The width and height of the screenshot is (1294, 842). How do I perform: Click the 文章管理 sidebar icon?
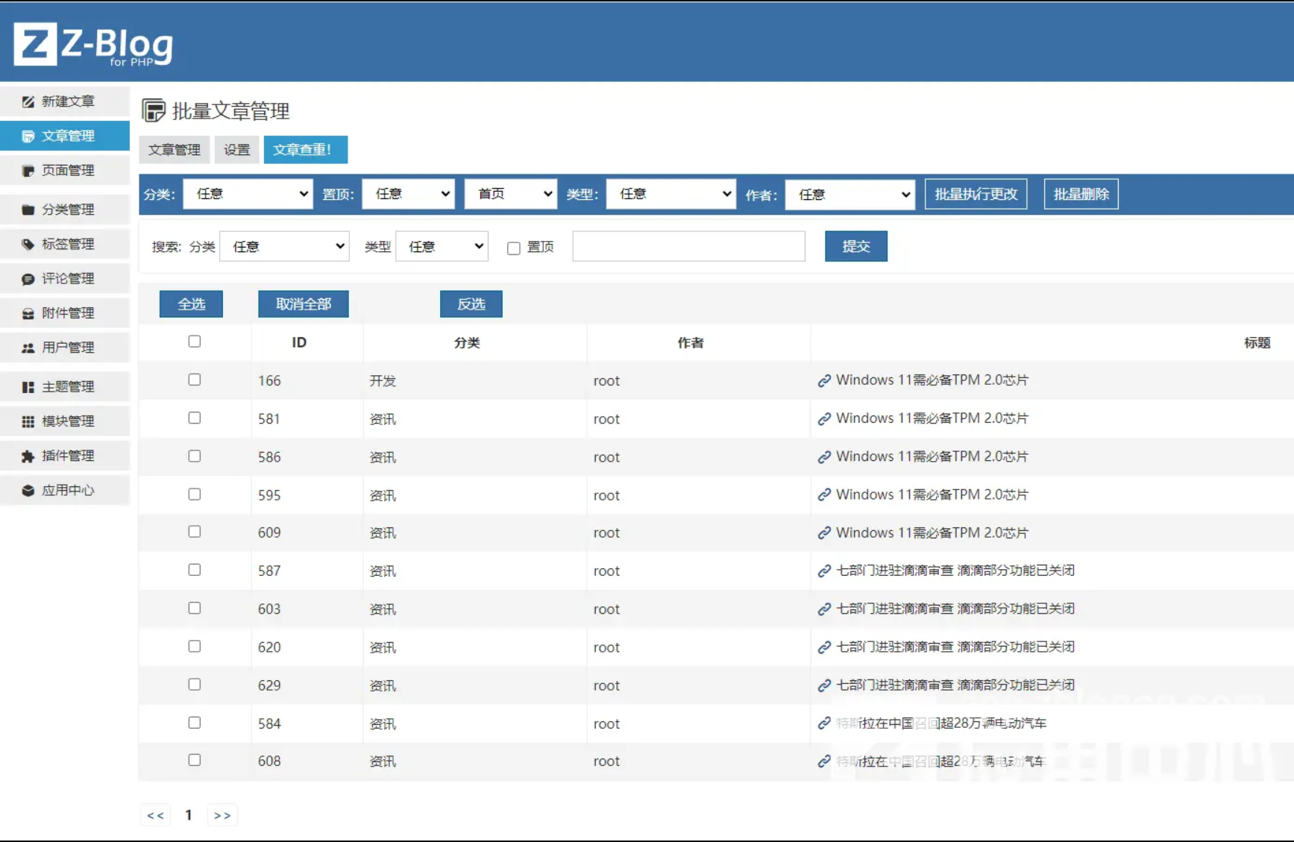click(x=28, y=136)
